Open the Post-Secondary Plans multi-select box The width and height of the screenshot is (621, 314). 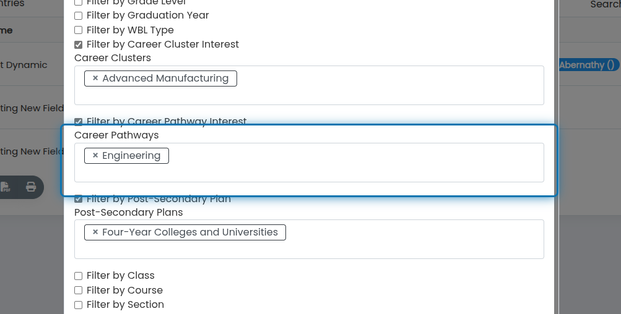pyautogui.click(x=310, y=239)
